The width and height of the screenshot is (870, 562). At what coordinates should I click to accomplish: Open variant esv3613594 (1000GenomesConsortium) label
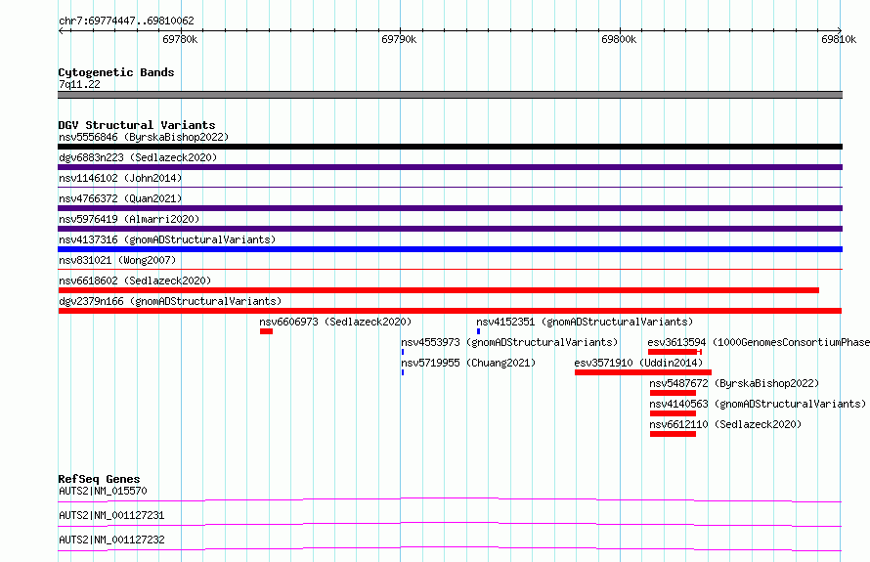[759, 342]
